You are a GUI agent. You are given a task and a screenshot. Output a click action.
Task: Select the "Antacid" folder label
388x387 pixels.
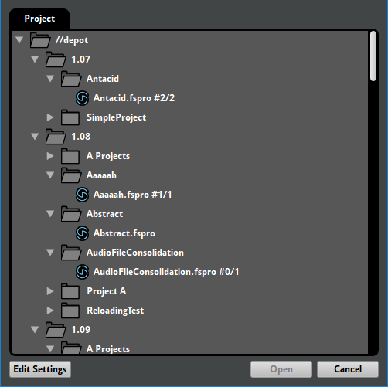point(103,79)
